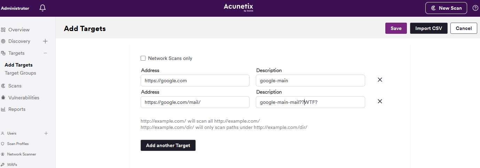The image size is (480, 168).
Task: Expand the Discovery section plus sign
Action: coord(45,41)
